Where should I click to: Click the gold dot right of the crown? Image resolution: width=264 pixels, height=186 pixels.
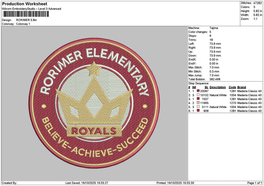(145, 106)
